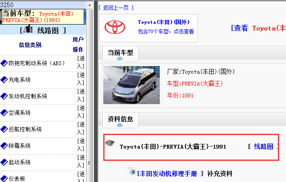Click the 用户操作 column header
This screenshot has height=182, width=286.
[78, 44]
